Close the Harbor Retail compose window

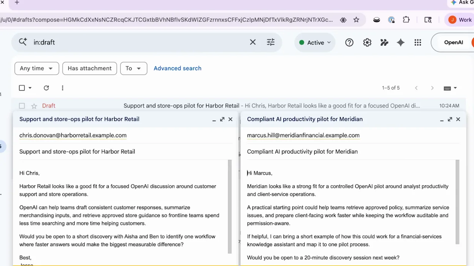[x=230, y=119]
